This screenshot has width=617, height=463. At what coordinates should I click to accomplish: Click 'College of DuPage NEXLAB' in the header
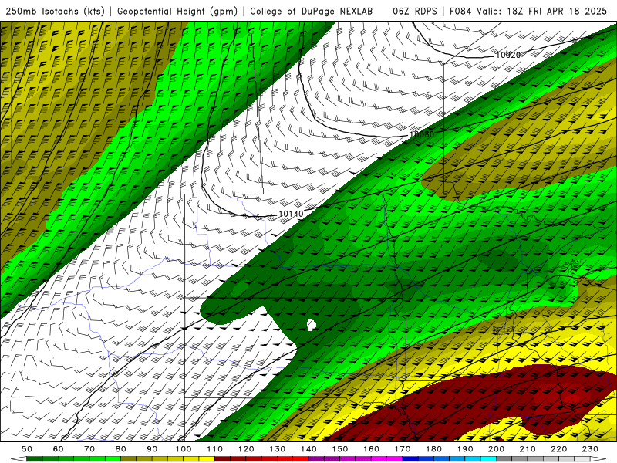point(312,12)
